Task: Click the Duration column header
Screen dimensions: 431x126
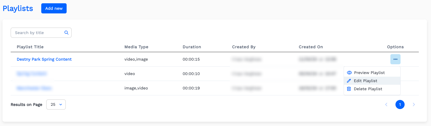Action: (192, 47)
